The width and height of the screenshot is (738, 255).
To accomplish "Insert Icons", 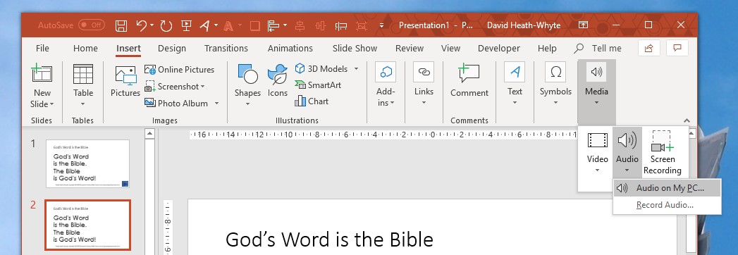I will click(278, 81).
